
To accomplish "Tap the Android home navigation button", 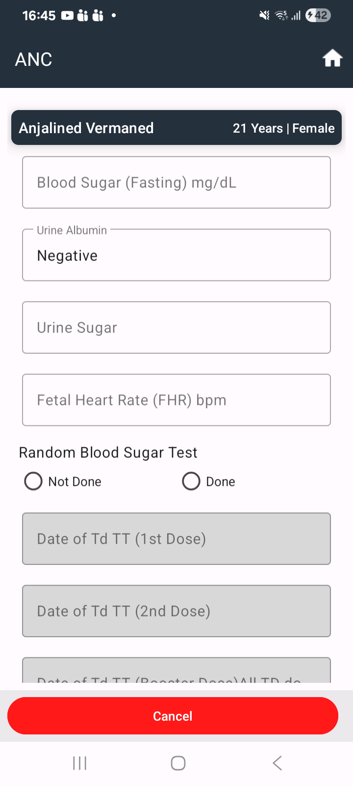I will tap(178, 763).
